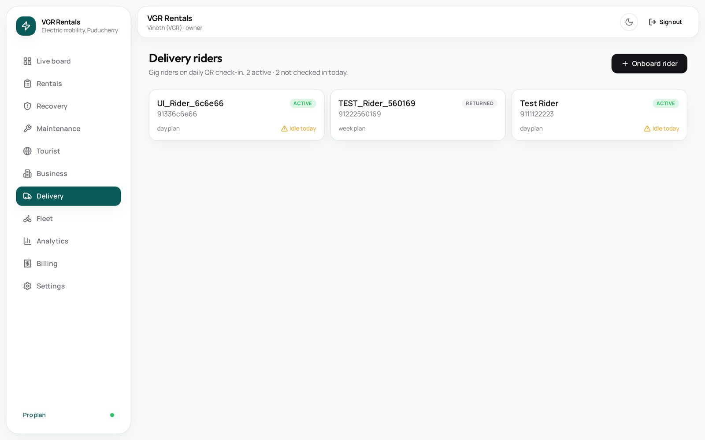Click the VGR Rentals lightning bolt logo
The image size is (705, 440).
point(26,26)
